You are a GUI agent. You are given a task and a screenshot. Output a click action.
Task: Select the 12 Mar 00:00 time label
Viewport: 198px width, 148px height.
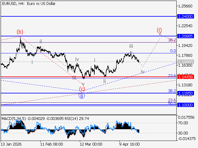[x=91, y=144]
